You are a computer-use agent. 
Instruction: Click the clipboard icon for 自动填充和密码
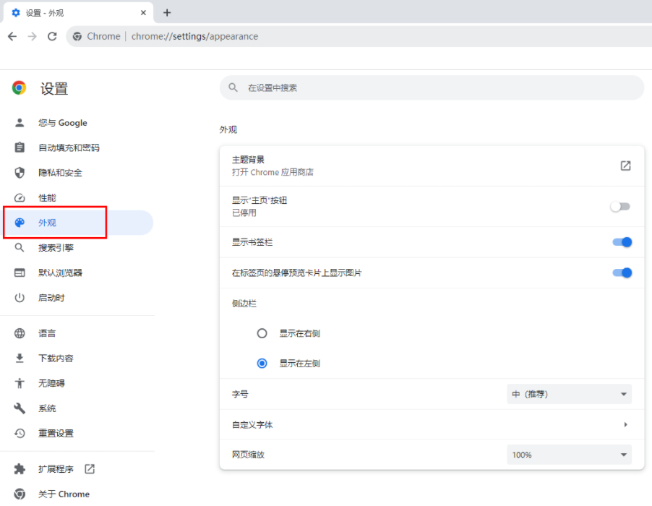pyautogui.click(x=20, y=147)
